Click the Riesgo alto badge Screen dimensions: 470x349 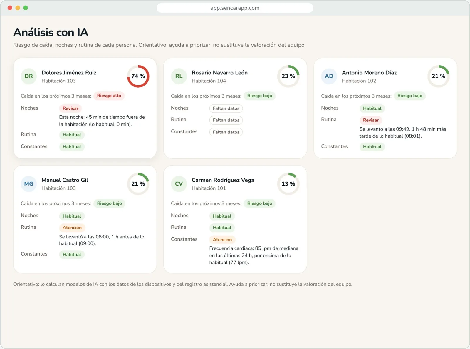pos(109,96)
